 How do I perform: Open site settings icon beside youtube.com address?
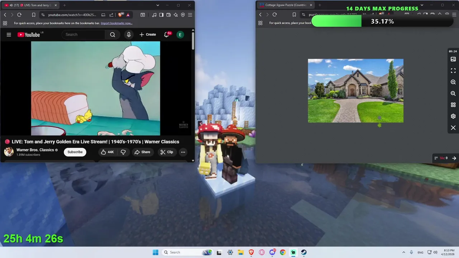(43, 15)
